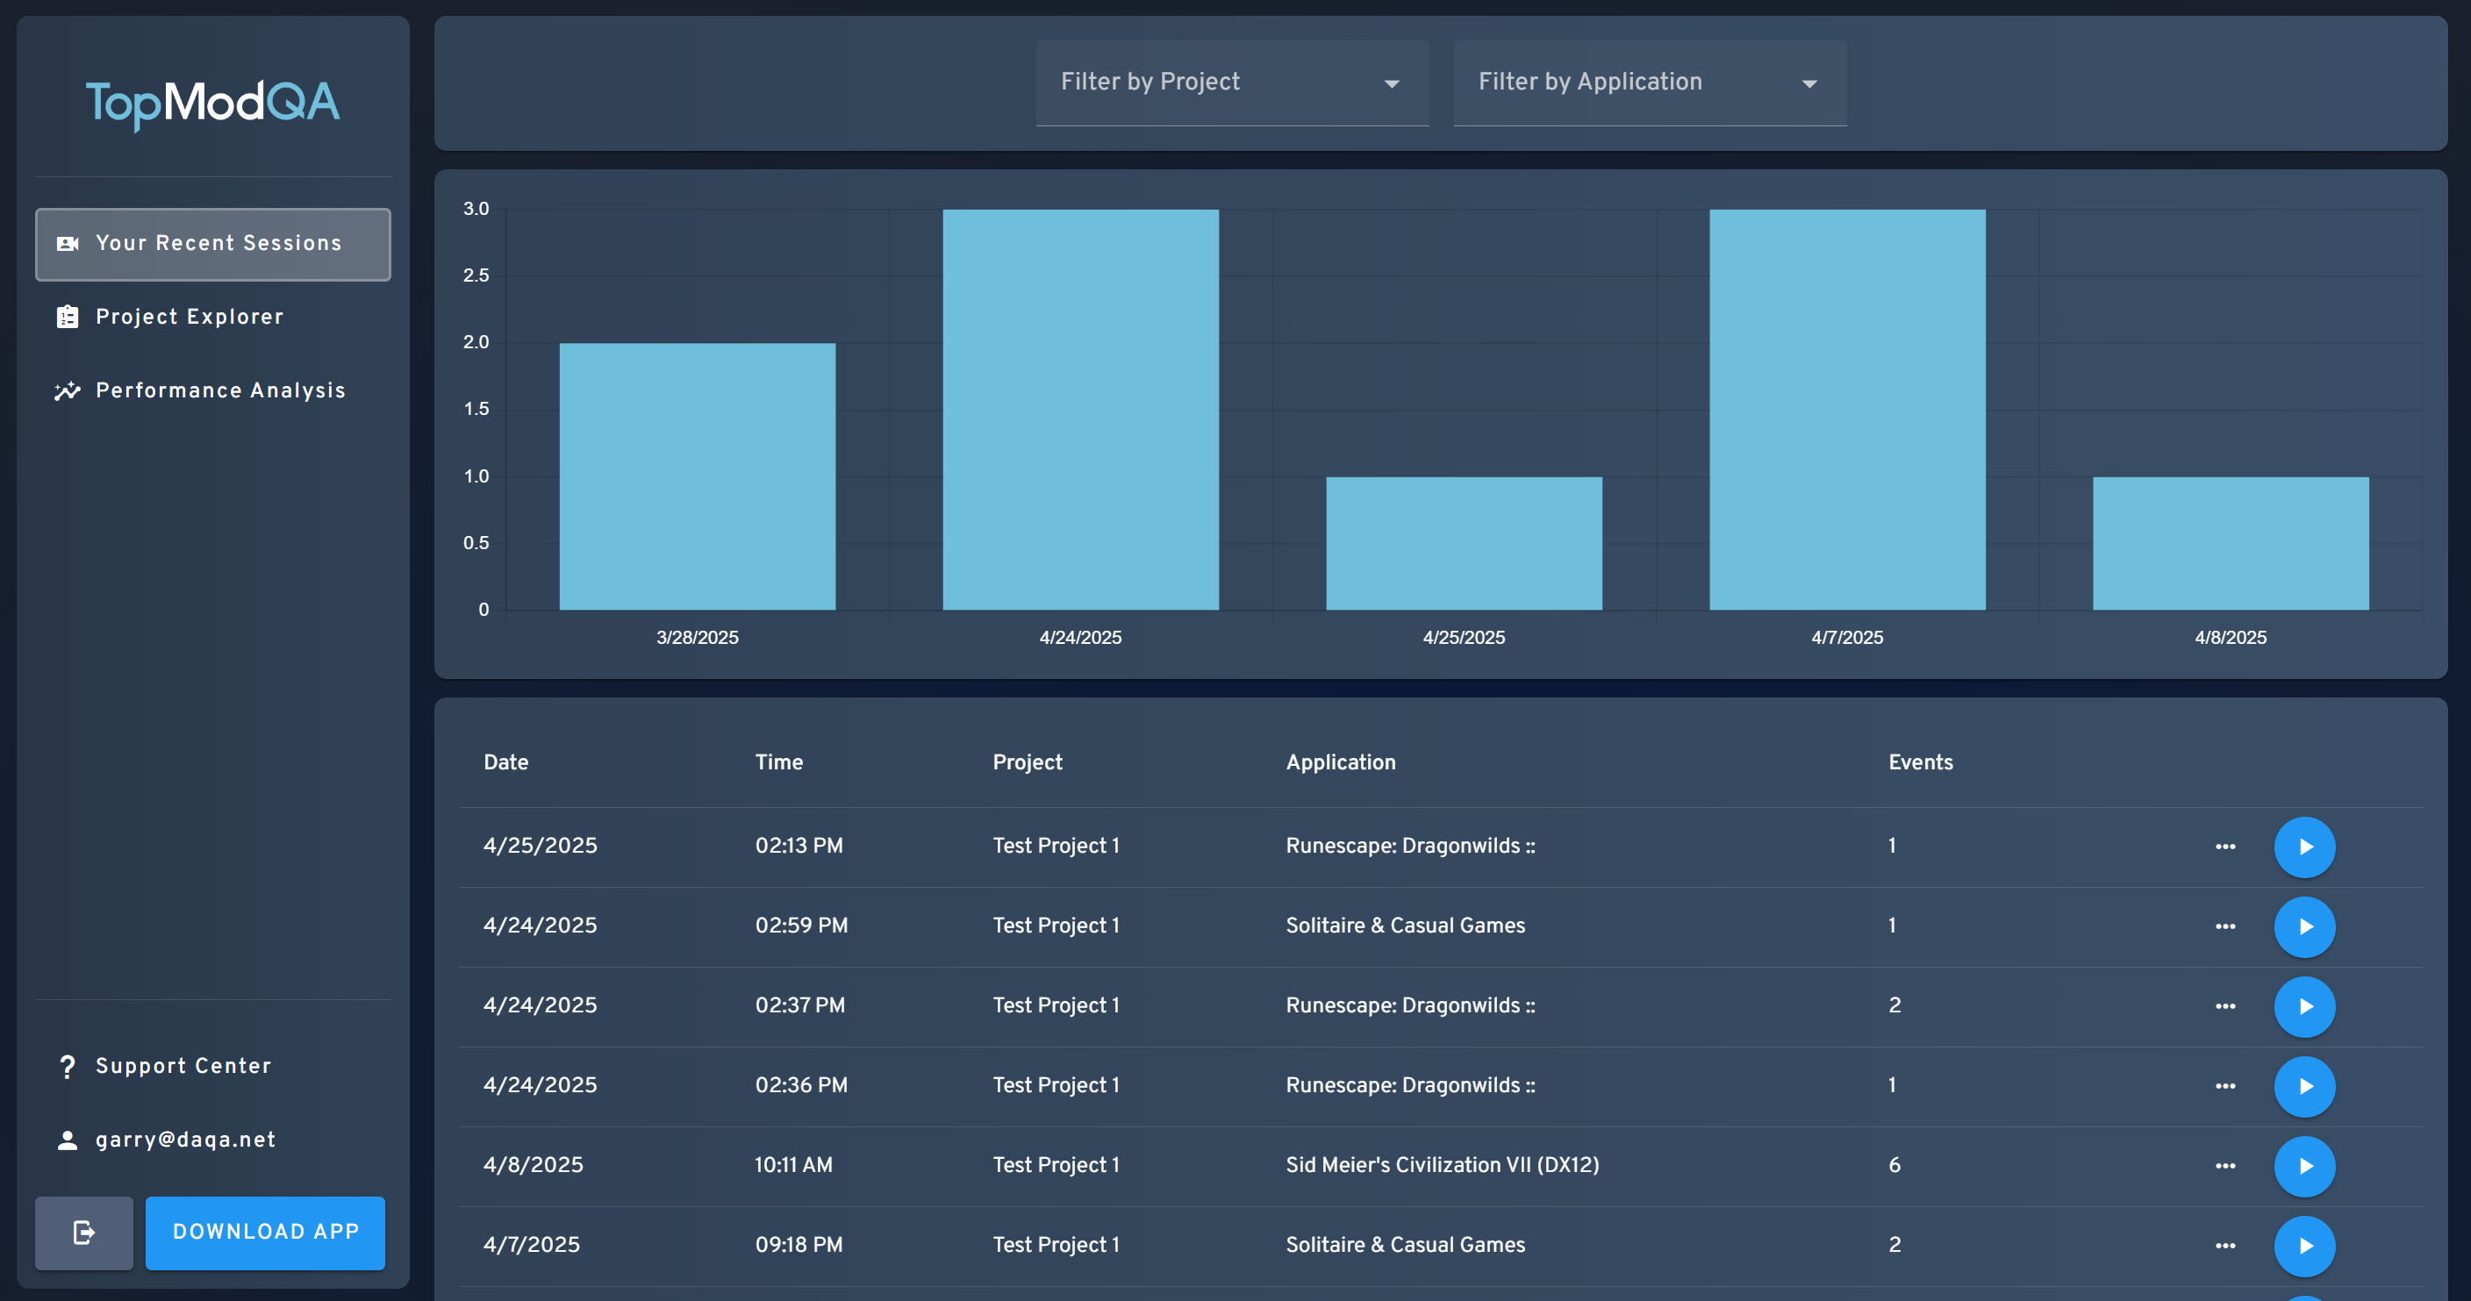Open more options for 02:37 PM session

click(2224, 1005)
